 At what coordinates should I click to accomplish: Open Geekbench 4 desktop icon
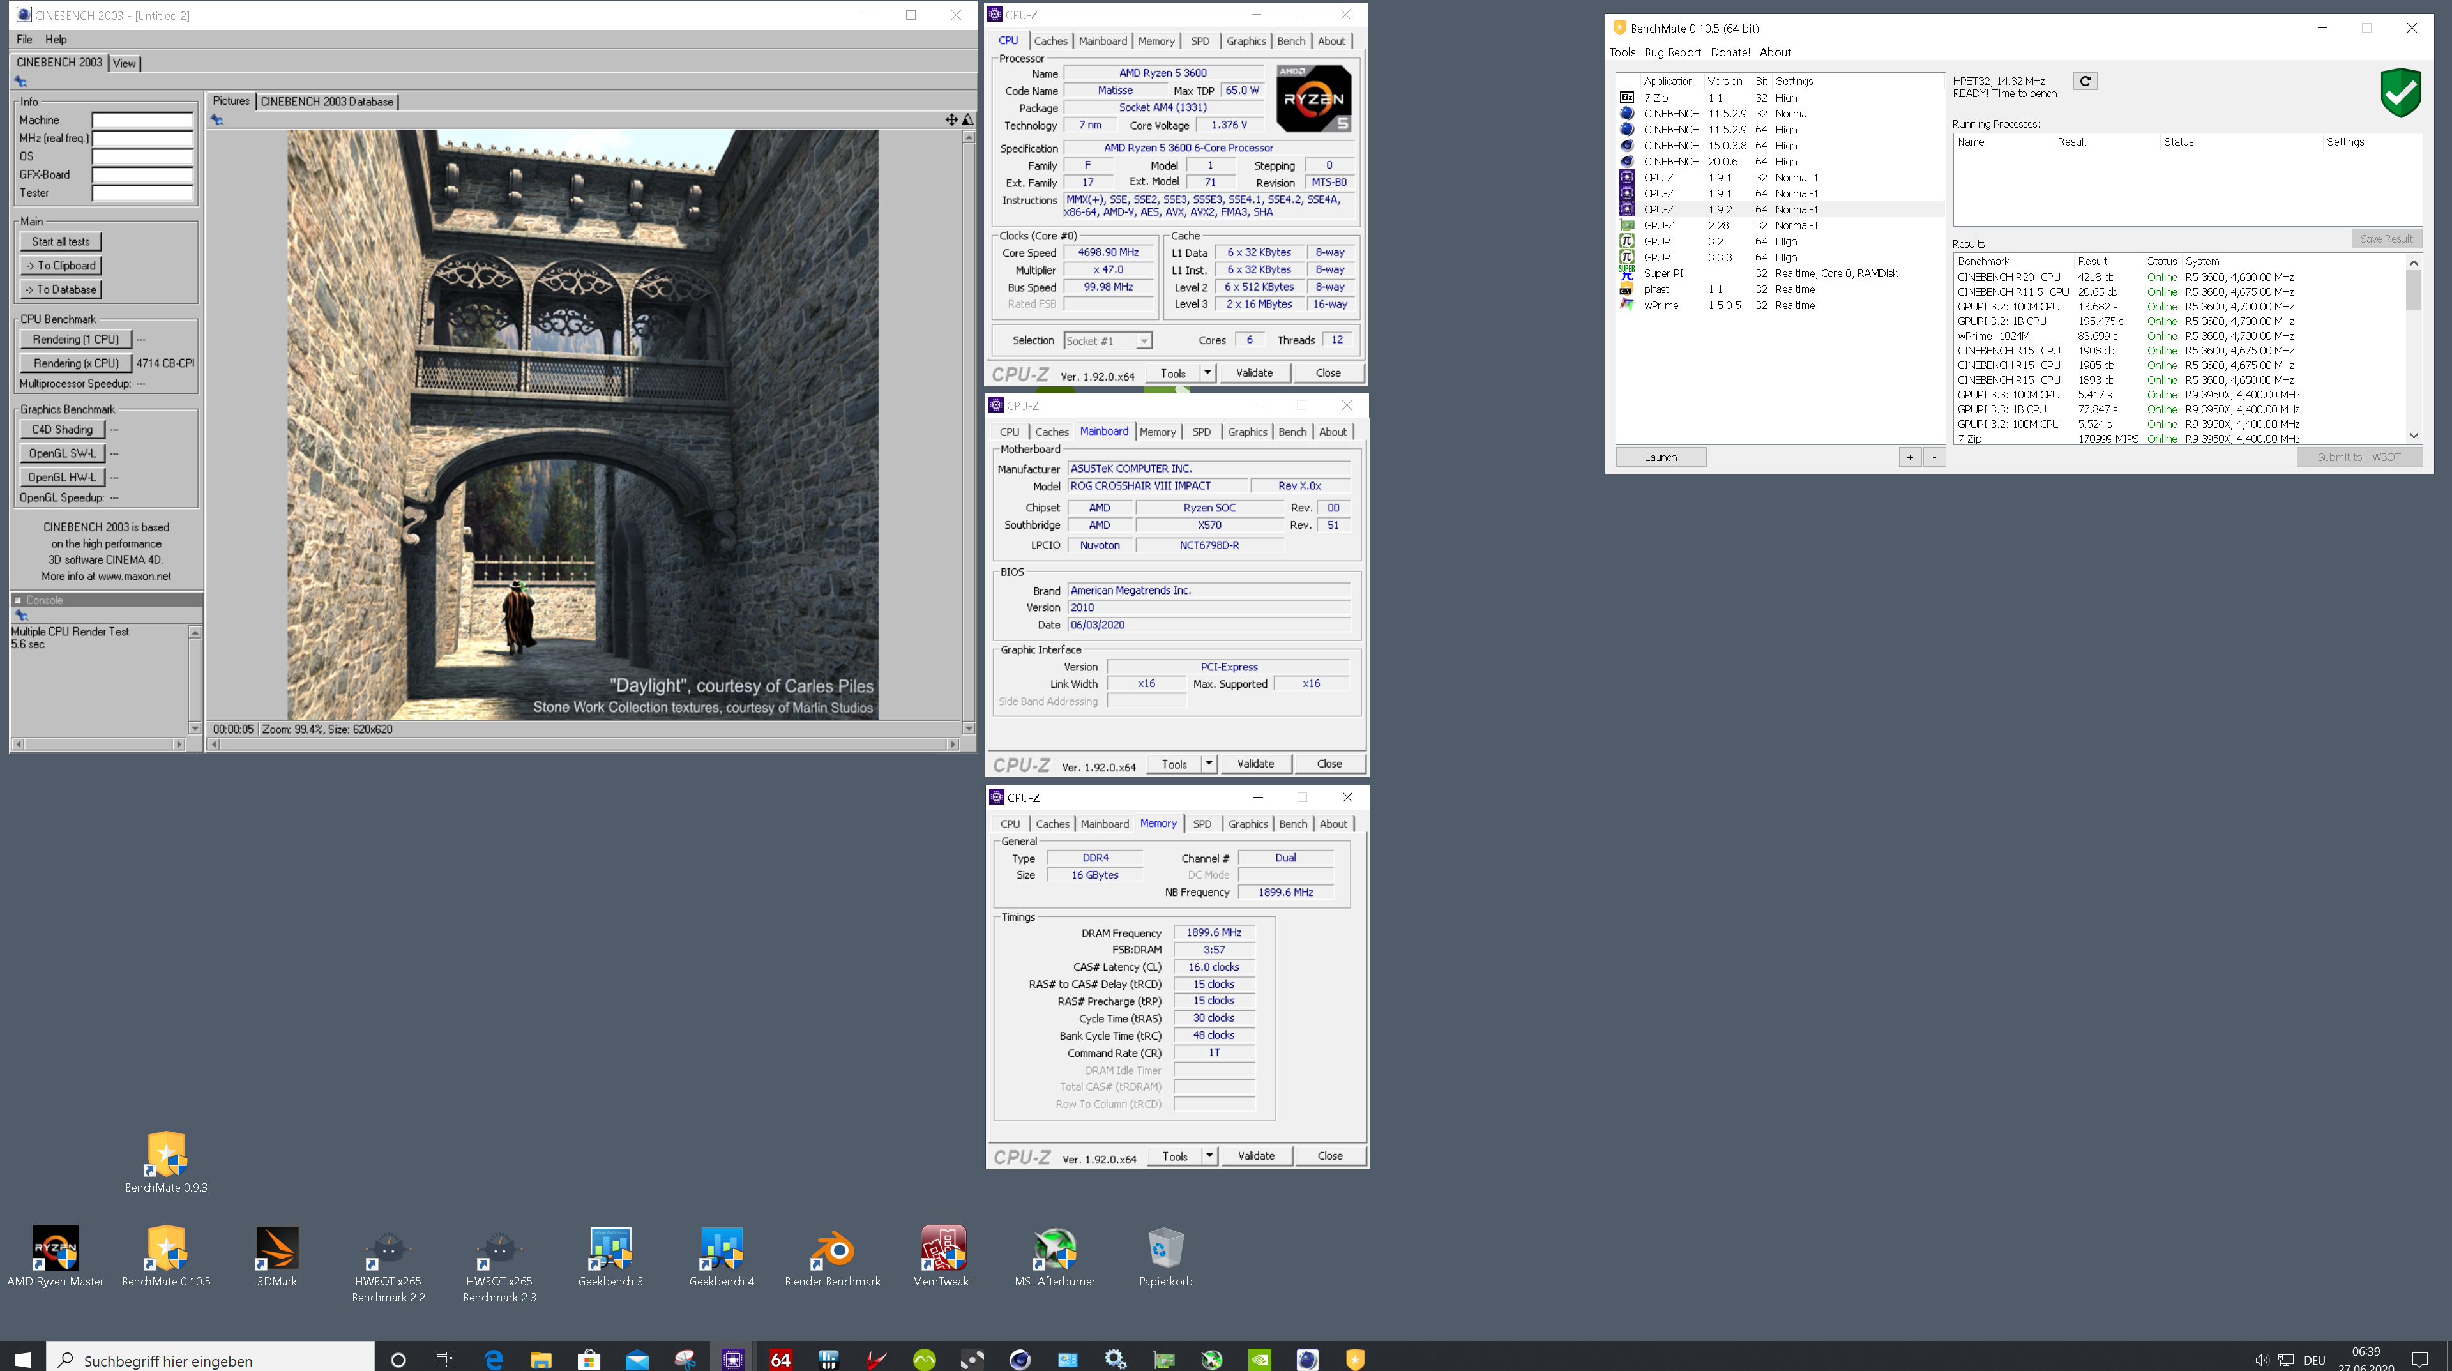tap(722, 1256)
